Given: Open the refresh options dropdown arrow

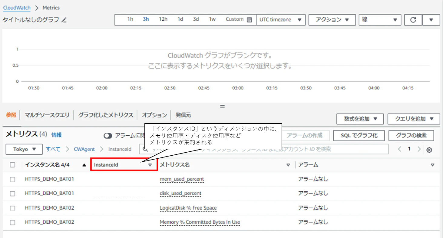Looking at the screenshot, I should pos(431,20).
